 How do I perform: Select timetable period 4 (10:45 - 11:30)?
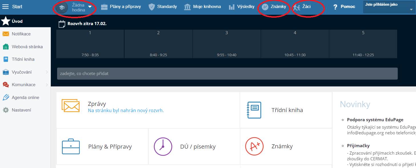point(295,44)
